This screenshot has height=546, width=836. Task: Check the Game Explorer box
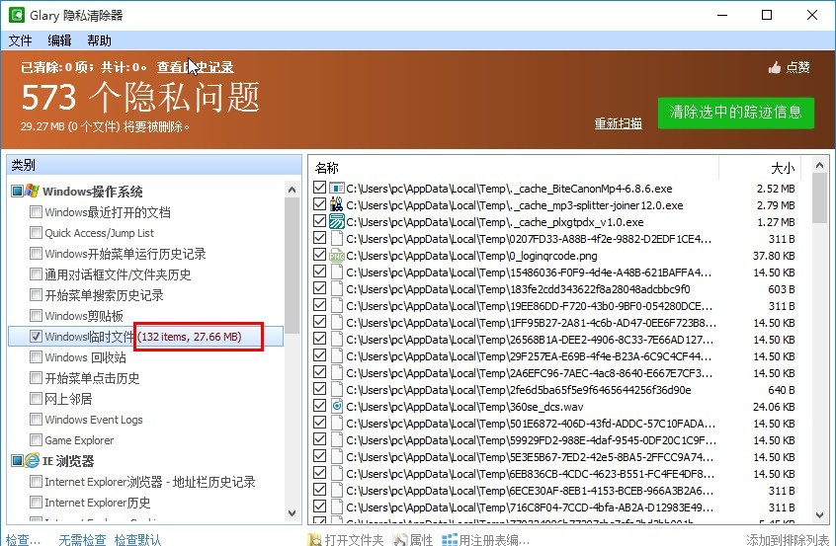pos(36,440)
